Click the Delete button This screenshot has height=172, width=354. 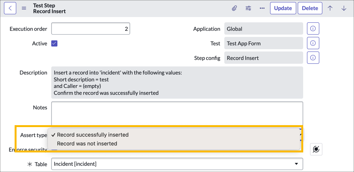coord(310,8)
